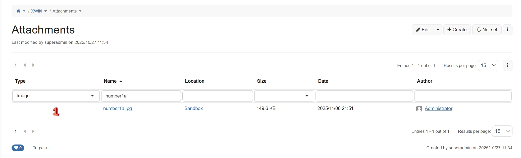Click the heart likes counter button
521x158 pixels.
(x=18, y=148)
